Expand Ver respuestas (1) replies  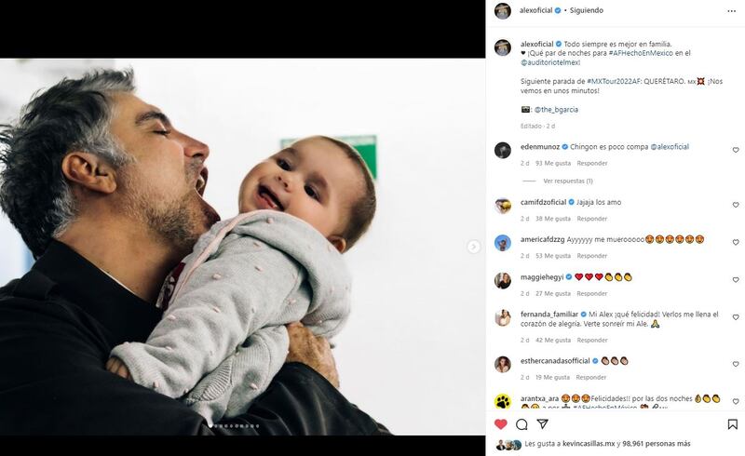568,181
